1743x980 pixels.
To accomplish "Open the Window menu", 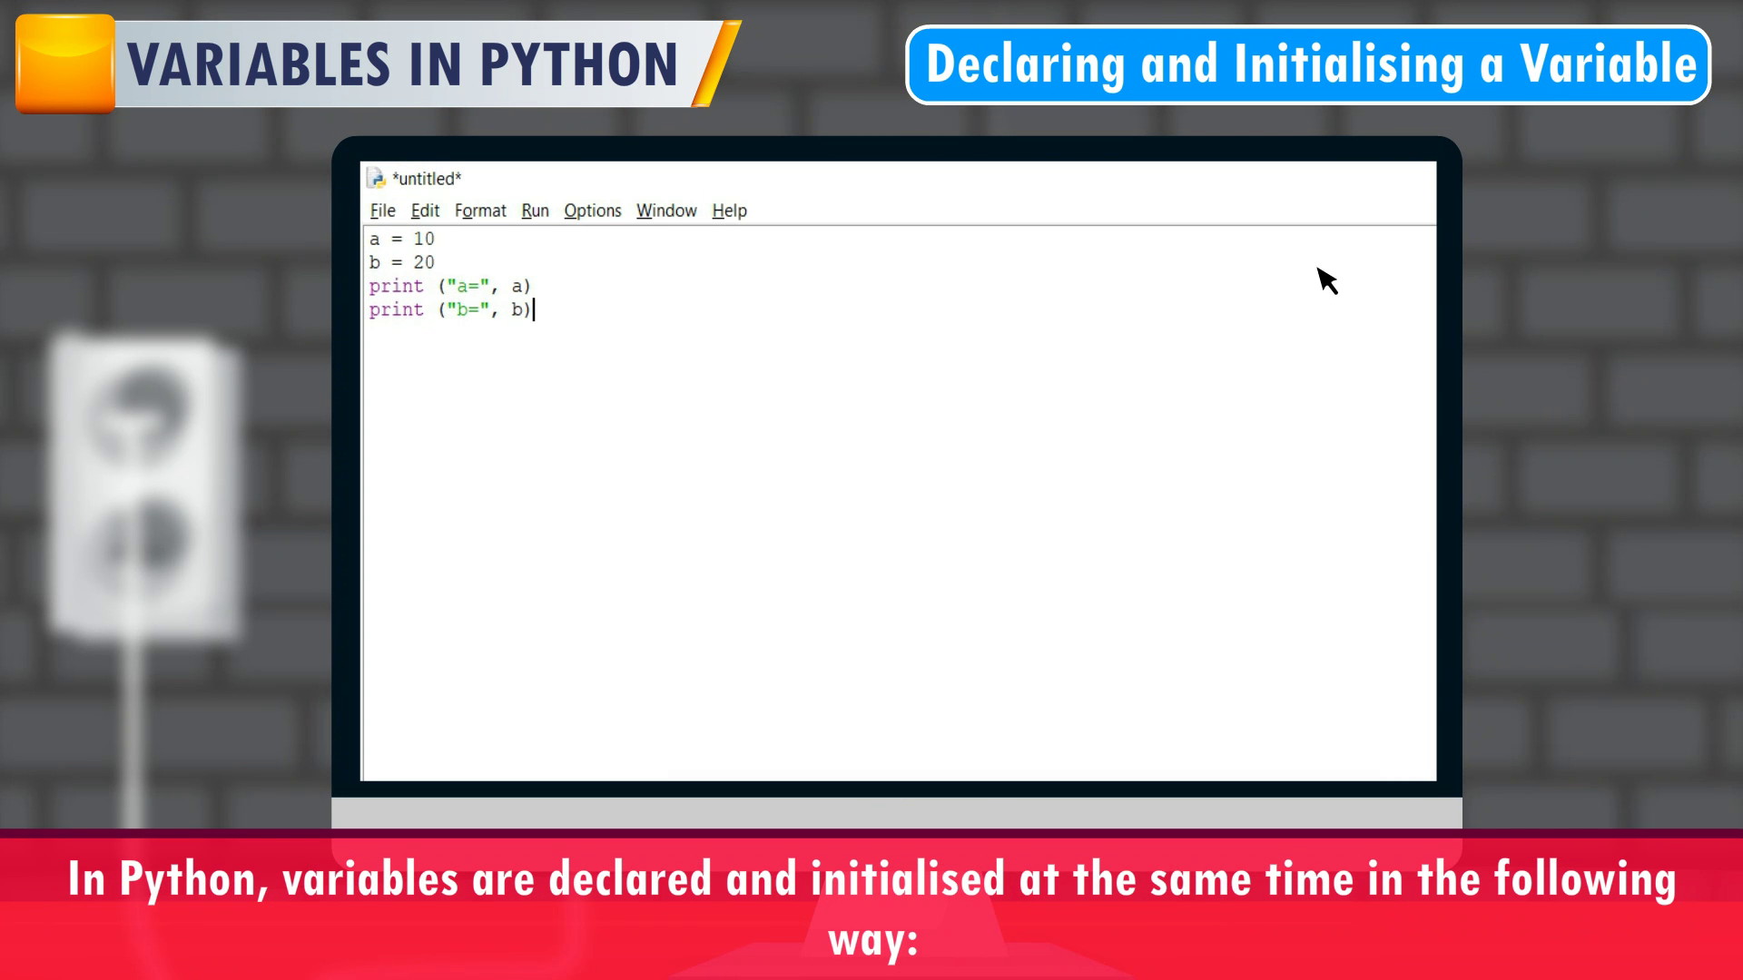I will 666,211.
